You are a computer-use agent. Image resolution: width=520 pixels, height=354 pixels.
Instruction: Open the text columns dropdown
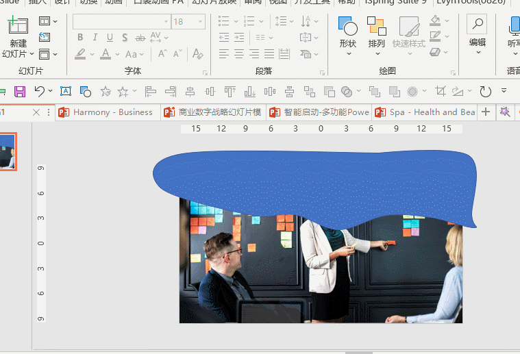[264, 38]
